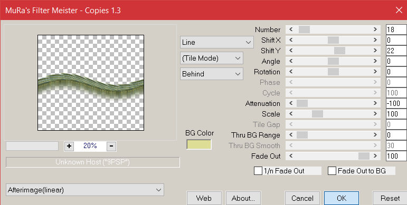This screenshot has height=205, width=407.
Task: Expand the Afterimage(linear) preset dropdown
Action: click(x=85, y=190)
